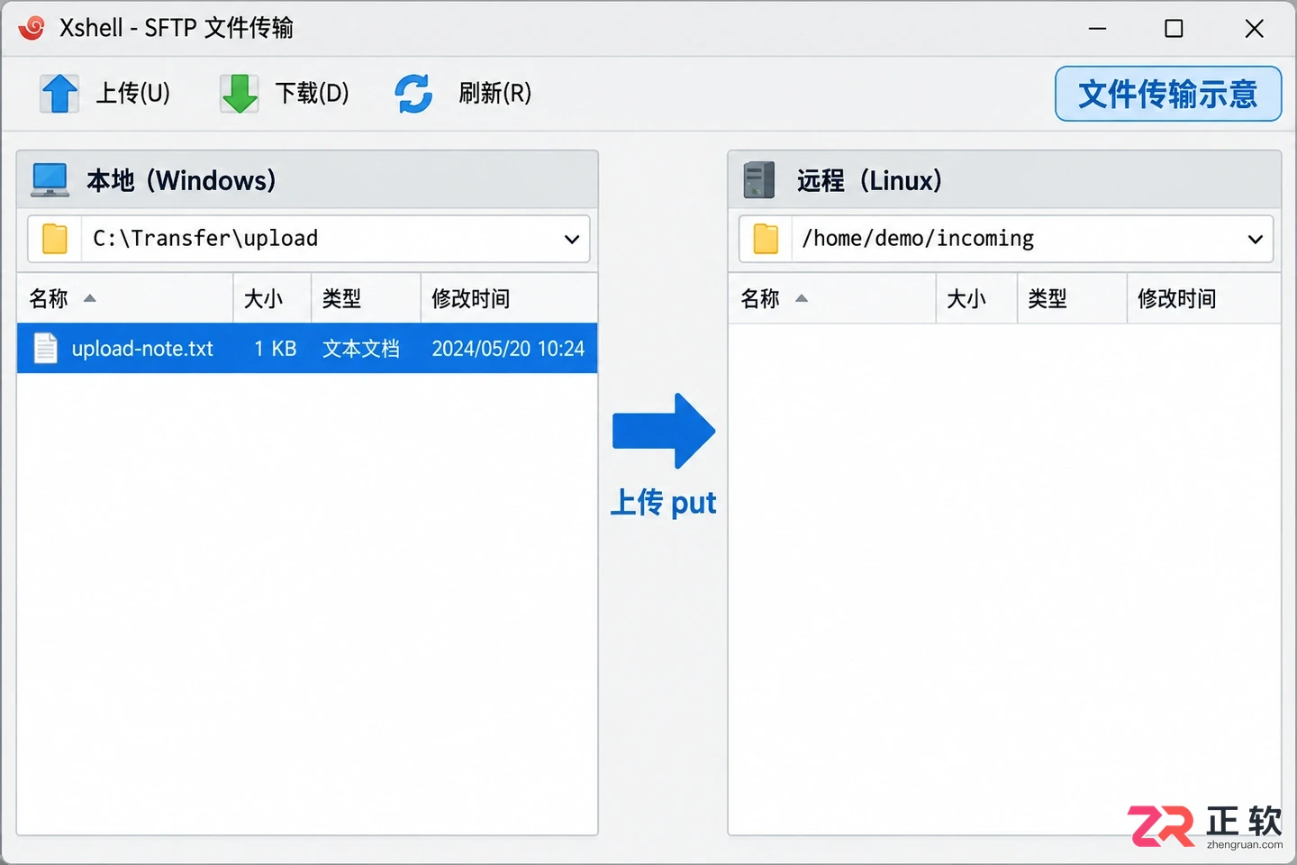Image resolution: width=1297 pixels, height=865 pixels.
Task: Click the 远程 (Linux) panel title
Action: point(869,180)
